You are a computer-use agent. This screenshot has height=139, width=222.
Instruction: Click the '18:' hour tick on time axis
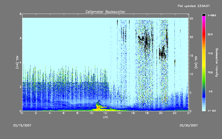click(147, 113)
